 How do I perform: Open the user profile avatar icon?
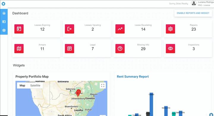[194, 3]
